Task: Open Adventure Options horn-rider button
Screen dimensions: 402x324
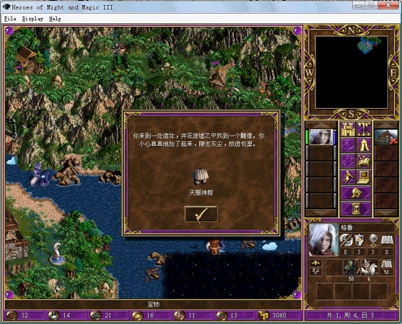Action: pyautogui.click(x=348, y=177)
